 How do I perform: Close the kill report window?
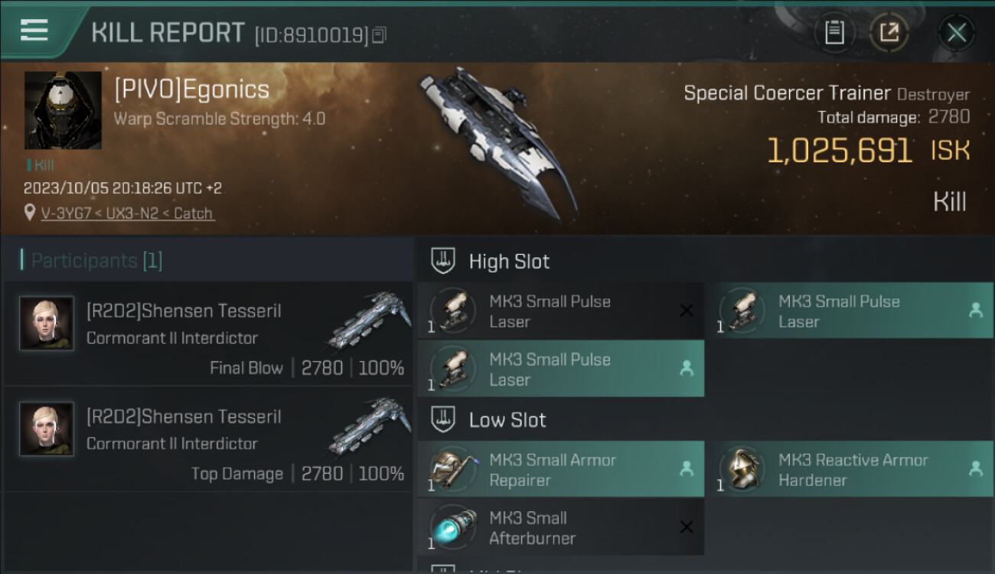[956, 32]
